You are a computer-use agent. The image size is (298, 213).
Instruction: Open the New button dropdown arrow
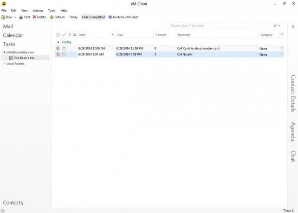[x=15, y=17]
